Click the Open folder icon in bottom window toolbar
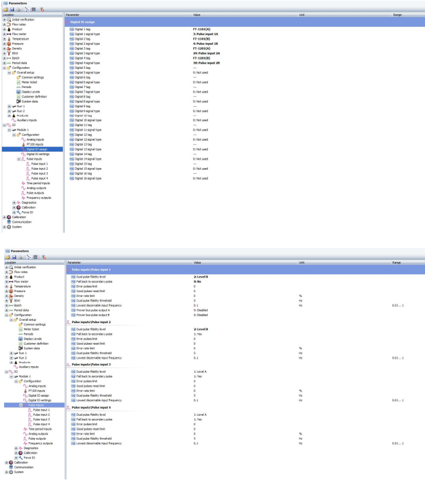 pos(8,257)
